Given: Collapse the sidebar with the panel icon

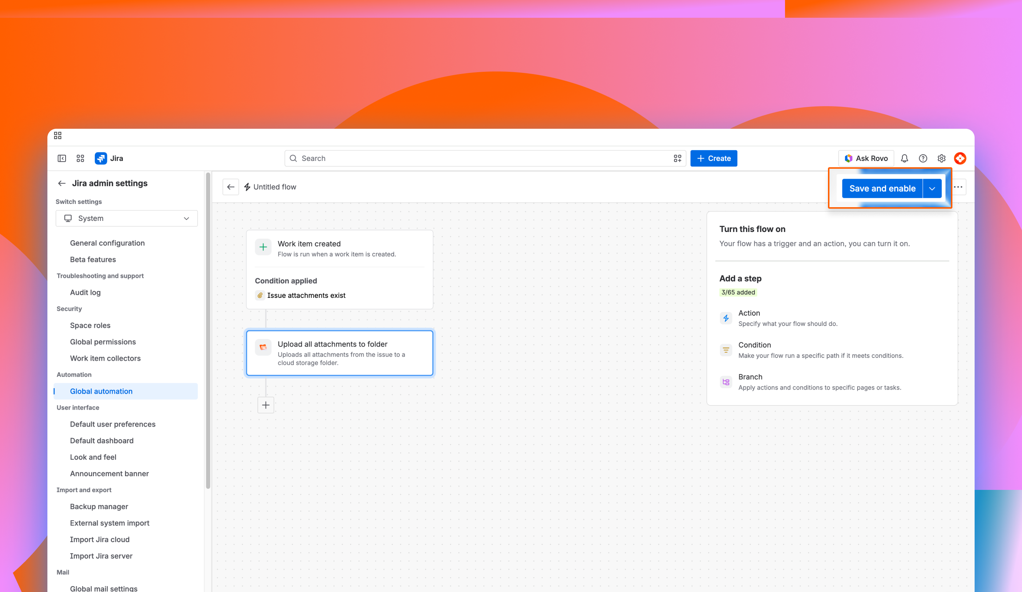Looking at the screenshot, I should click(61, 158).
